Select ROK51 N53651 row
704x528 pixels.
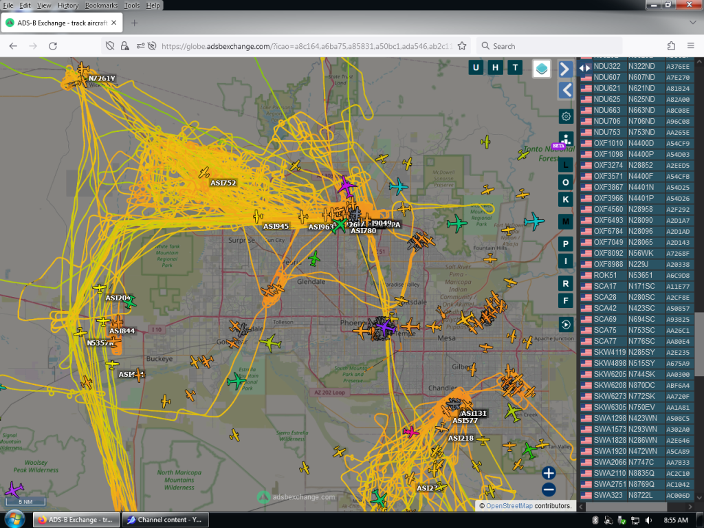(x=637, y=275)
